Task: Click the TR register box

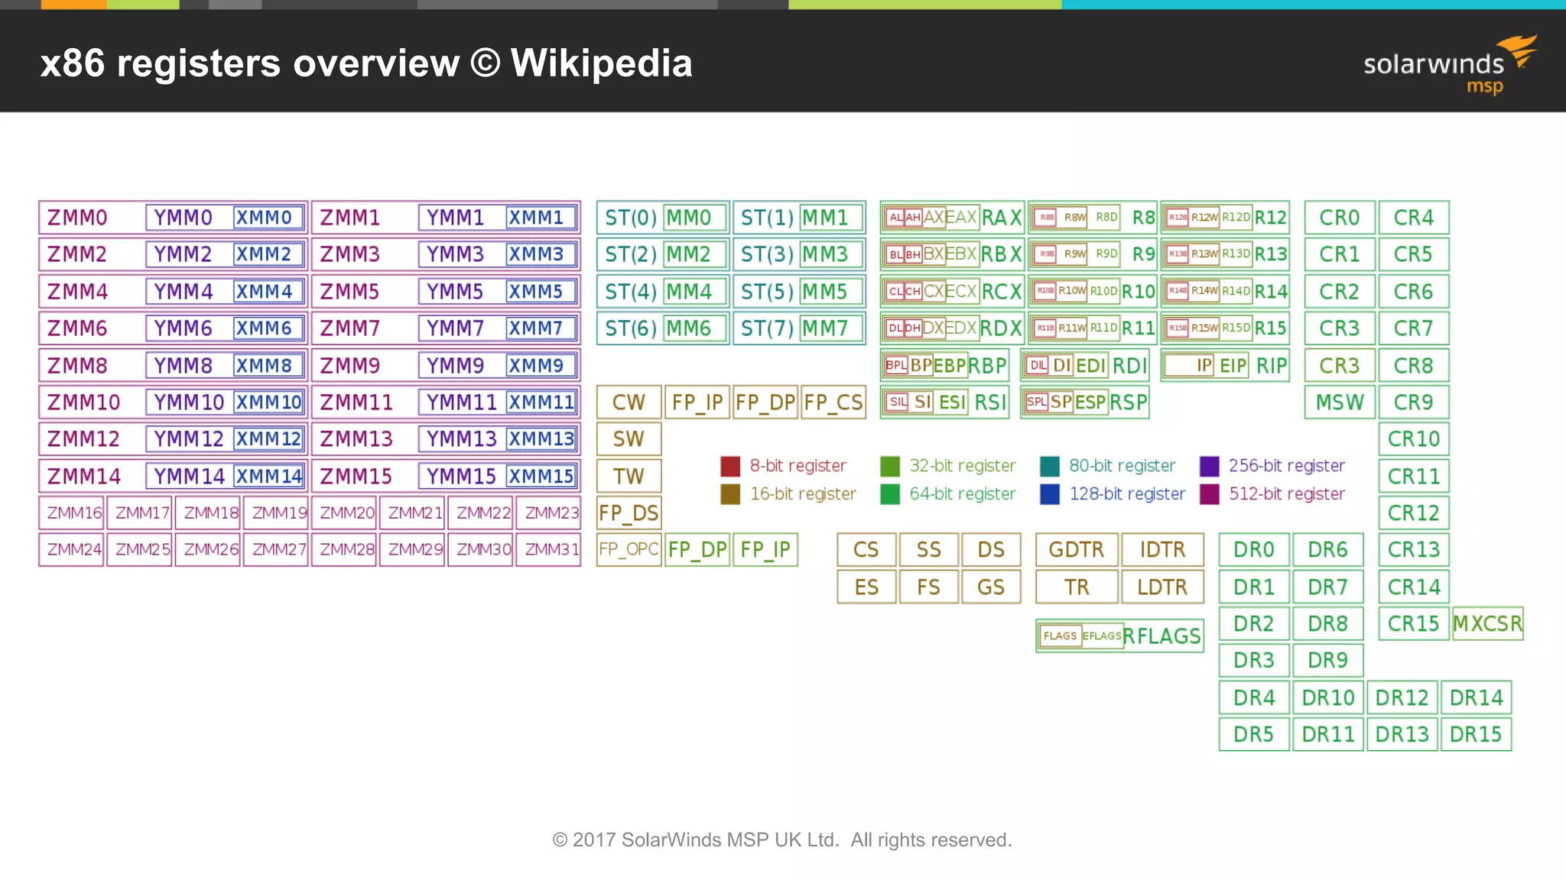Action: (1077, 587)
